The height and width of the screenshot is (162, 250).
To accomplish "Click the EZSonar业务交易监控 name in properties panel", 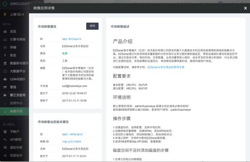I will pos(75,46).
